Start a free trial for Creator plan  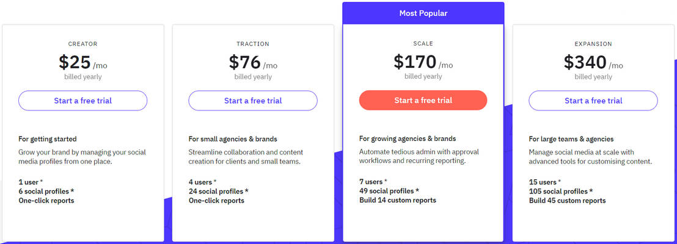(82, 101)
